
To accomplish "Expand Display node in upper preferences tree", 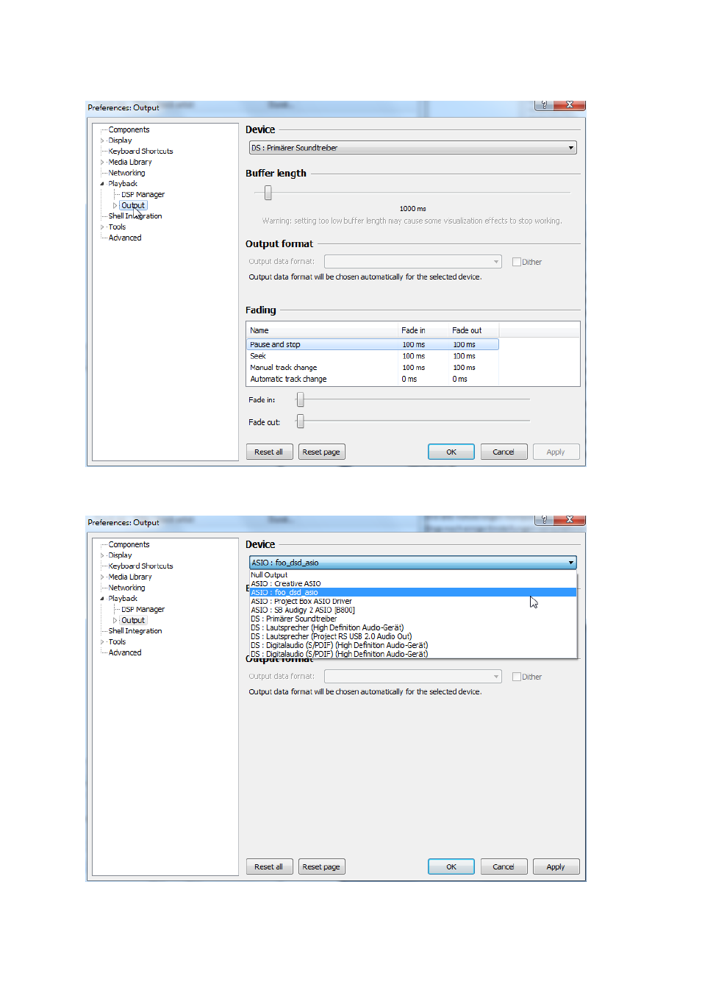I will pos(102,140).
